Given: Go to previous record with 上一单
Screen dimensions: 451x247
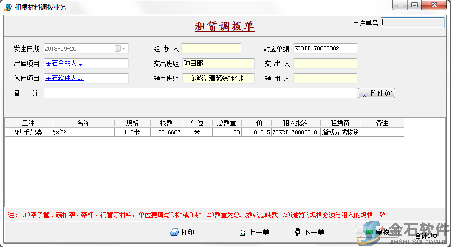Looking at the screenshot, I should click(255, 233).
